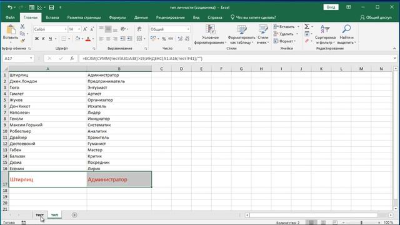Open the Файл tab

(10, 17)
